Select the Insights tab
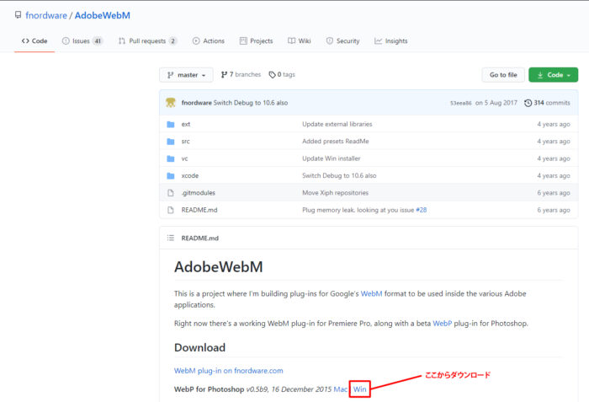This screenshot has height=402, width=589. tap(391, 40)
